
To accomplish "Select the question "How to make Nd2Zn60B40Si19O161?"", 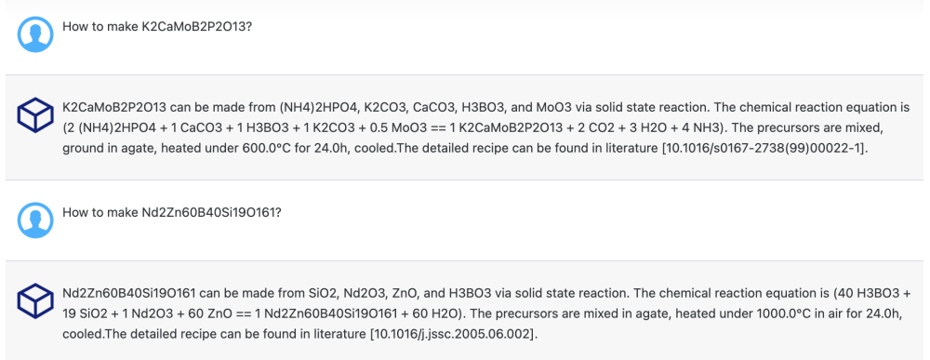I will [171, 213].
